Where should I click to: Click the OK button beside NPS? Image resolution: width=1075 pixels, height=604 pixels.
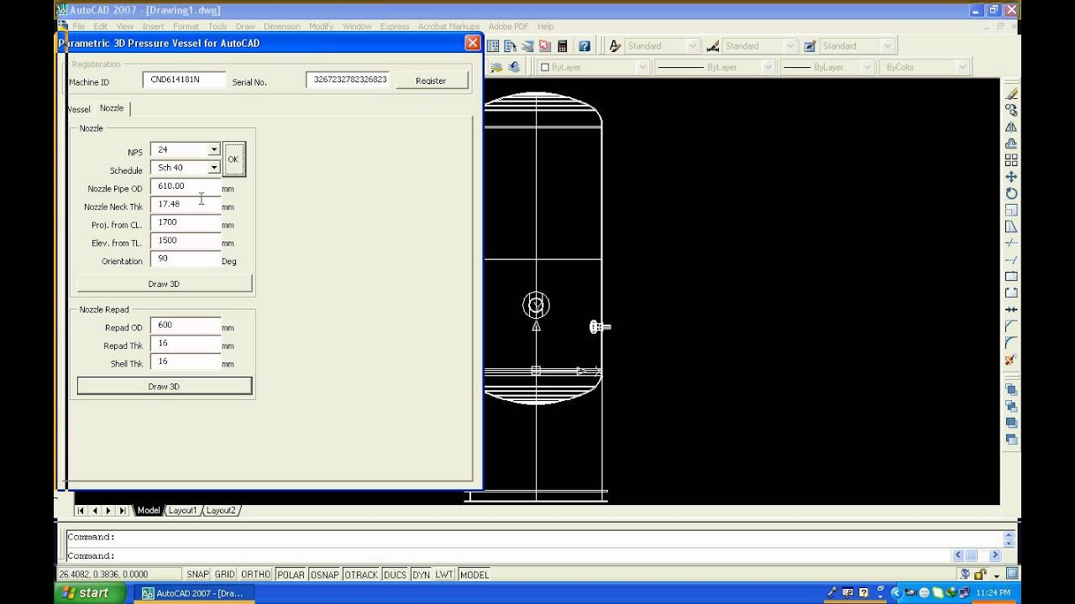[x=233, y=159]
